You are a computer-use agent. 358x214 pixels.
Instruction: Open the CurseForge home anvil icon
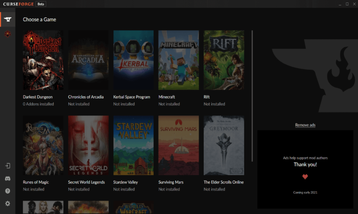pos(8,19)
